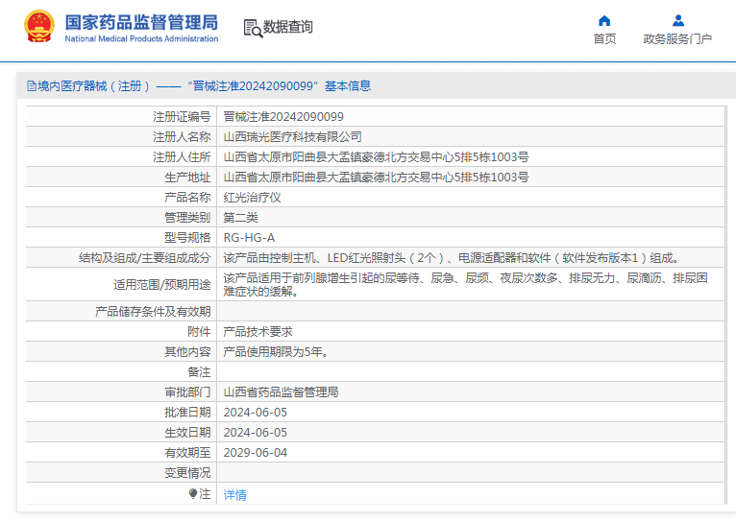Click the 生产地址 address value
This screenshot has width=736, height=522.
376,178
